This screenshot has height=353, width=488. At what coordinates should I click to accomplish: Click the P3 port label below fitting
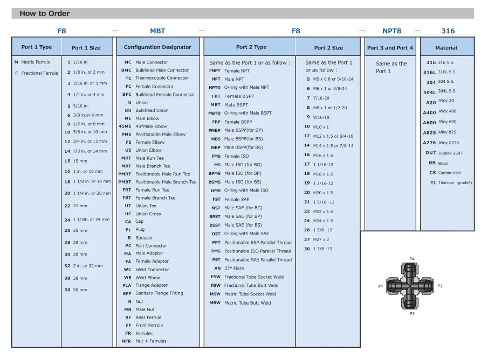[412, 314]
